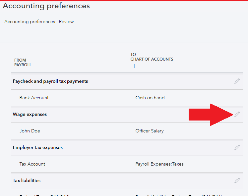Click the Employer tax expenses heading
The width and height of the screenshot is (248, 196).
[38, 147]
